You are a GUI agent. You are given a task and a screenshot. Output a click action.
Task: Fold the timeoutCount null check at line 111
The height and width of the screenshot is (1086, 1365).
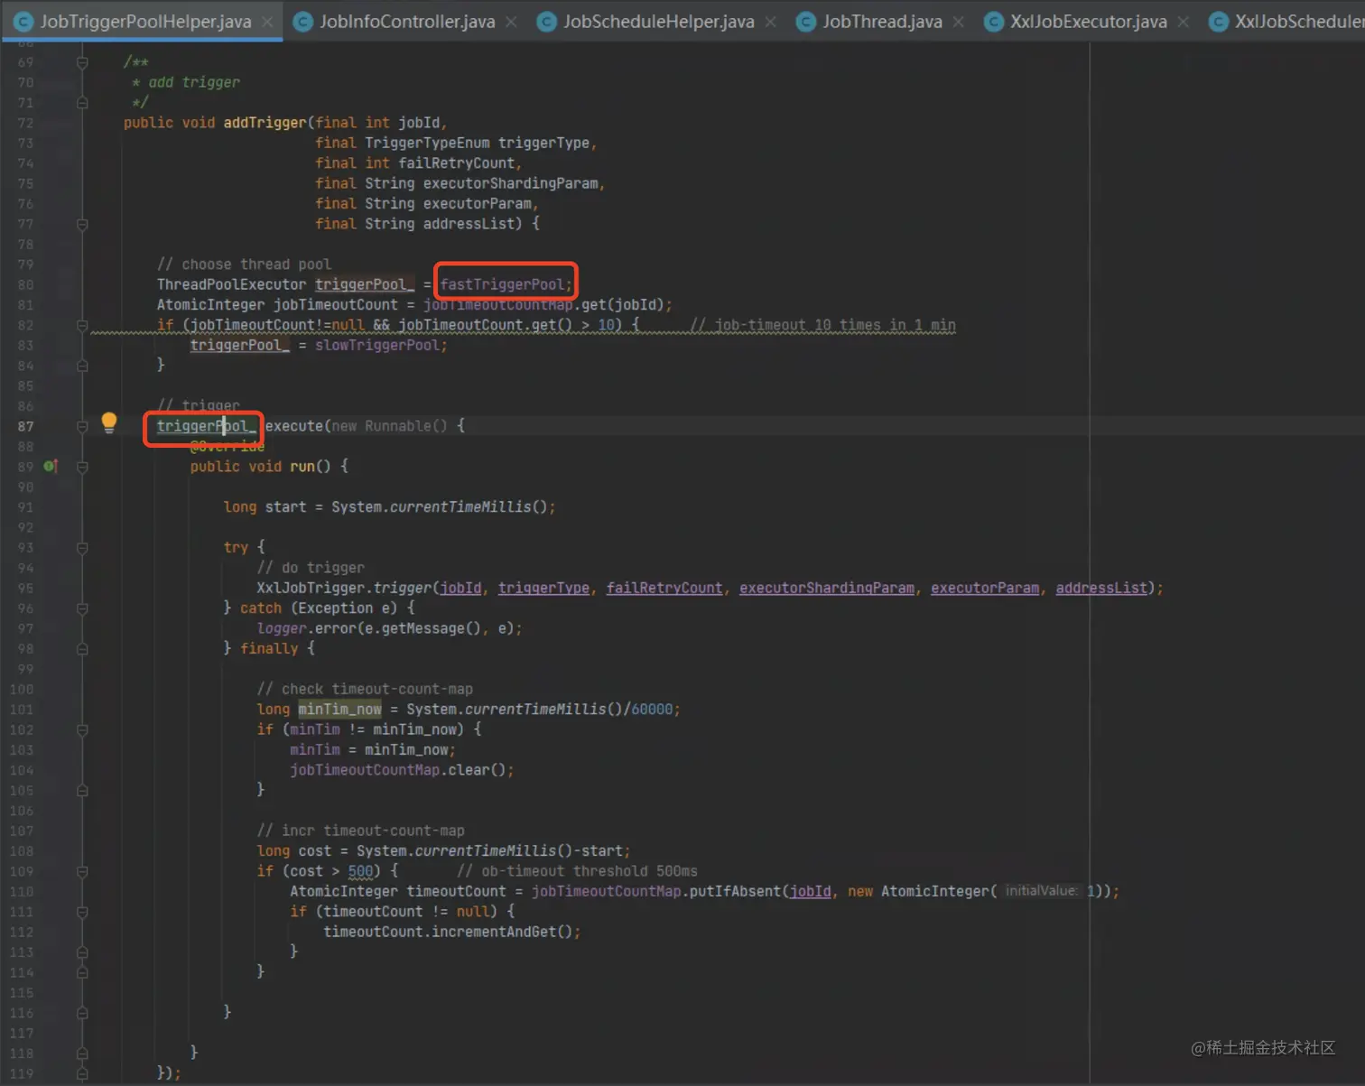tap(82, 912)
